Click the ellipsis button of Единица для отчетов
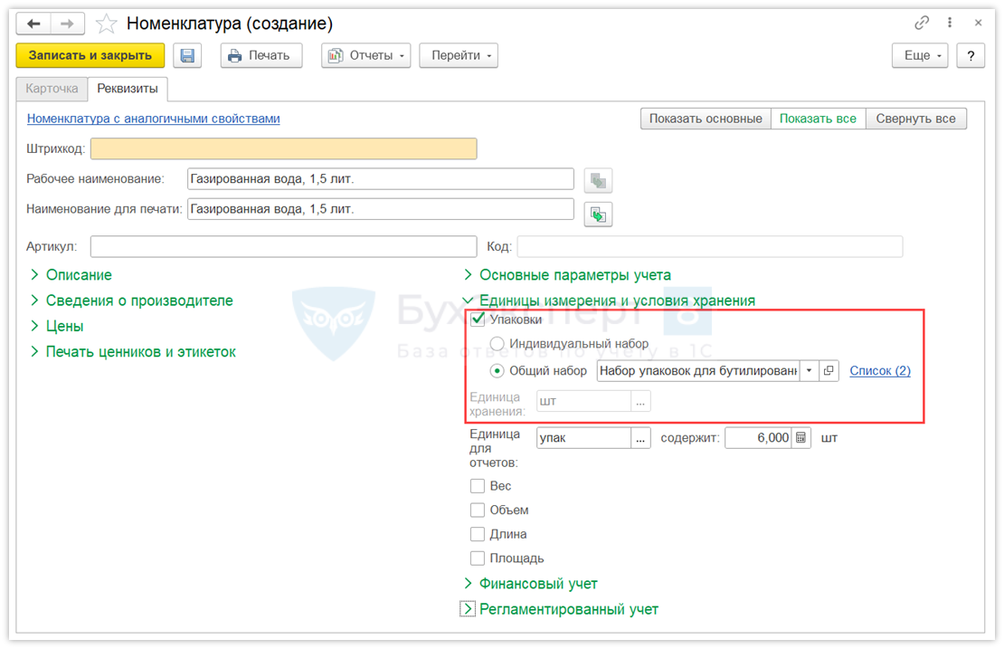 [640, 437]
